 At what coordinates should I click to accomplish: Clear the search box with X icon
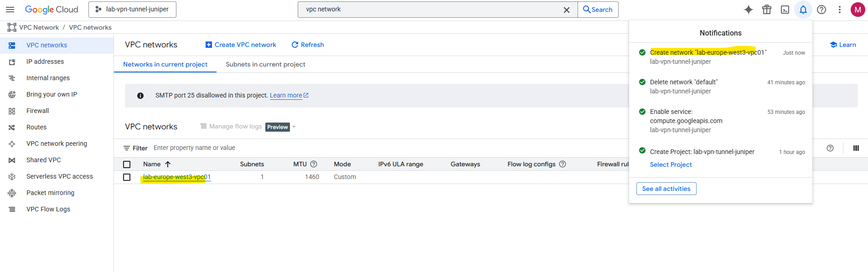[x=567, y=10]
